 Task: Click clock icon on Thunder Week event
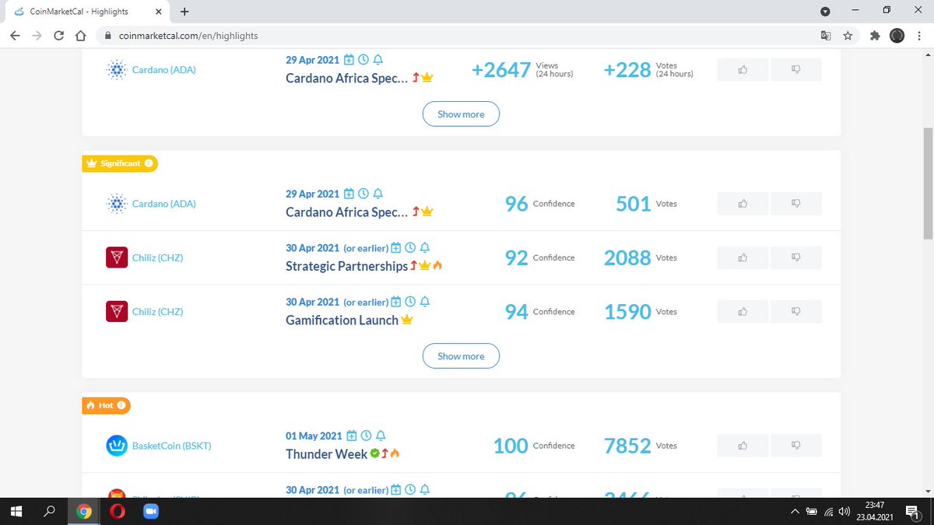tap(367, 436)
